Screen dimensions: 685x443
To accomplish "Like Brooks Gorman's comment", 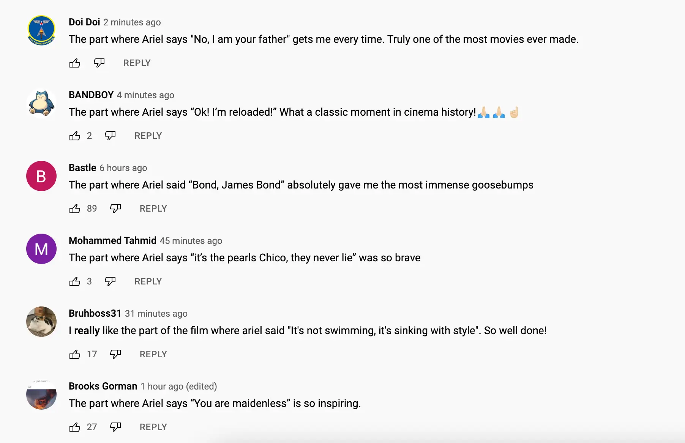I will coord(75,427).
